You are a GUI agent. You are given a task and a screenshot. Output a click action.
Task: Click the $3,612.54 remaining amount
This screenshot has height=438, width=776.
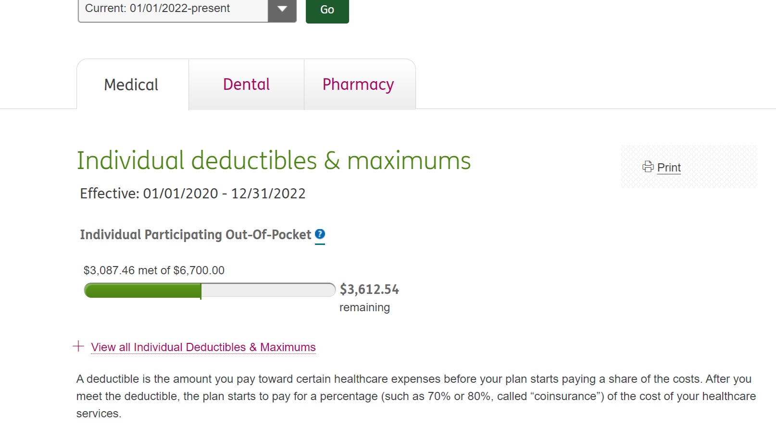[369, 290]
